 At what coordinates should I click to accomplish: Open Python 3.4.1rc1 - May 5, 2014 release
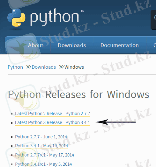tap(43, 164)
